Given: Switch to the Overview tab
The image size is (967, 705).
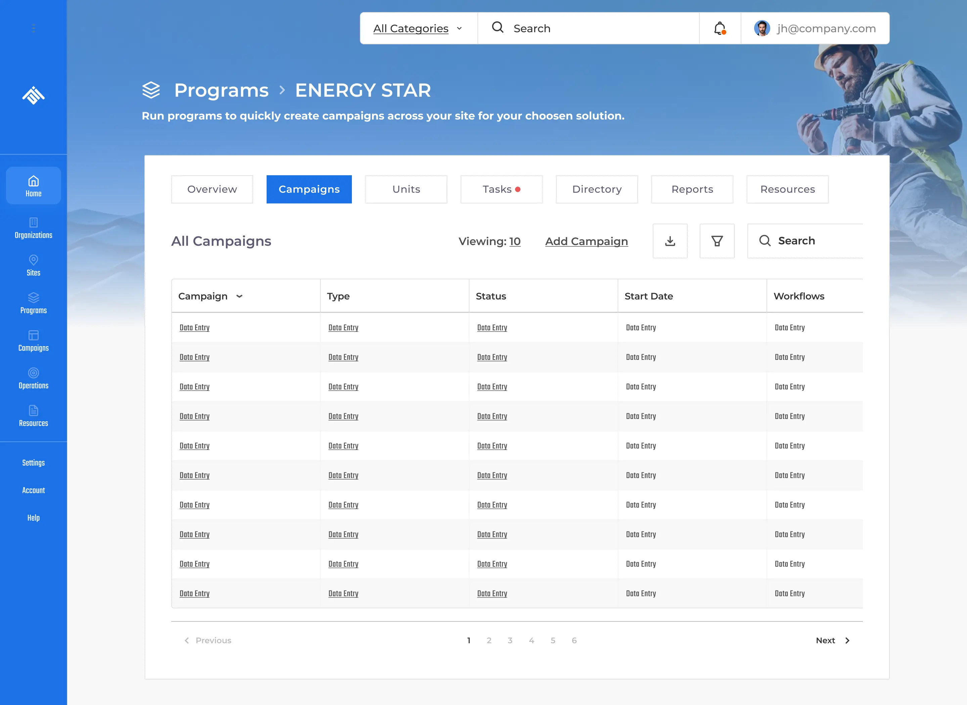Looking at the screenshot, I should tap(212, 189).
